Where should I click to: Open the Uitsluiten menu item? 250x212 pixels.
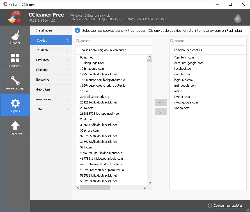(x=42, y=60)
